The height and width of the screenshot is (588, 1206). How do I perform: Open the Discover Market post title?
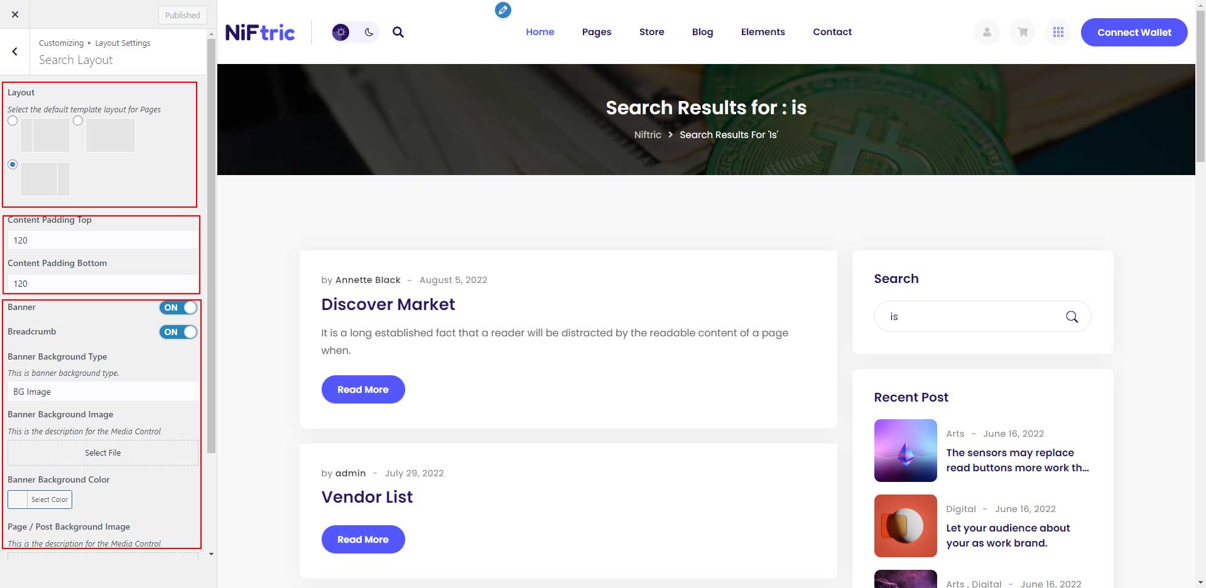[388, 304]
